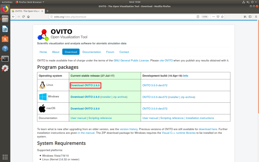The width and height of the screenshot is (259, 162).
Task: Open stable release Scripting reference
Action: coord(100,118)
